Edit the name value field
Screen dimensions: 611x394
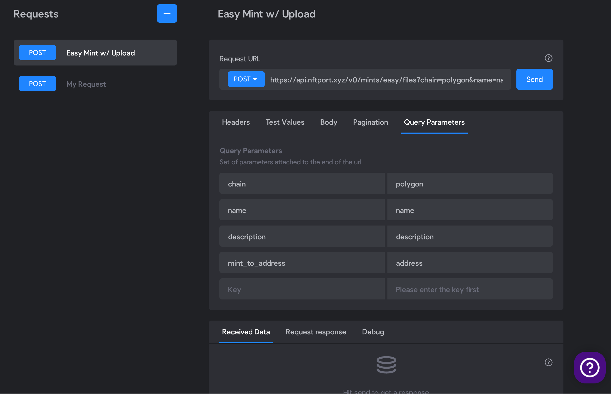pyautogui.click(x=470, y=210)
